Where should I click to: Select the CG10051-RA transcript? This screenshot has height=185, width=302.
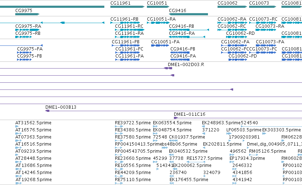coord(161,19)
